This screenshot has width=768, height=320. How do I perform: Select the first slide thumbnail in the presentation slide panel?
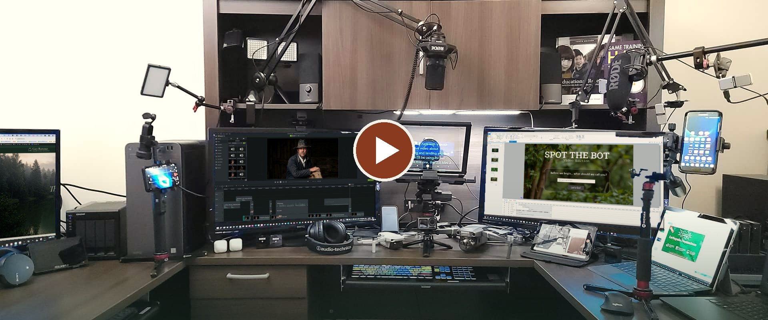(x=495, y=150)
